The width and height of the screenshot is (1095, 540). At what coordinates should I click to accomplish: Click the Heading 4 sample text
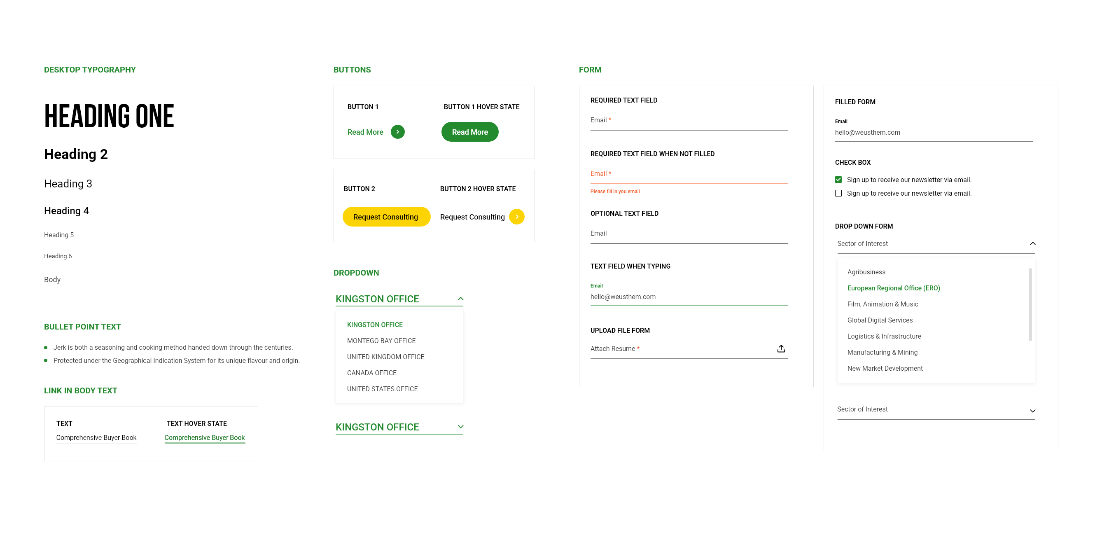[x=66, y=211]
